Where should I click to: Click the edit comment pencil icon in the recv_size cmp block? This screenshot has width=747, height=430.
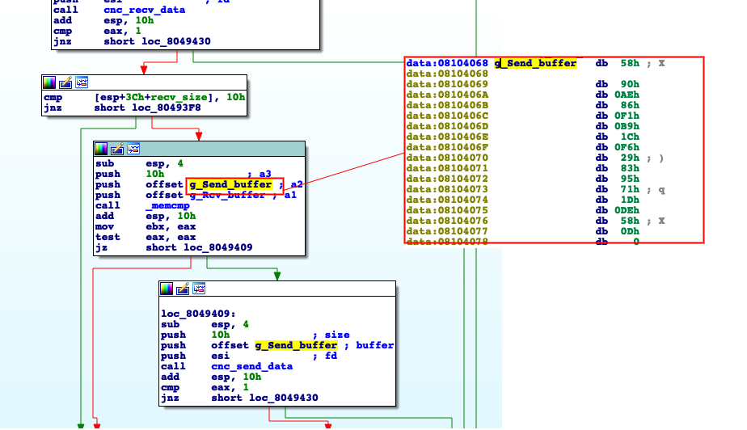click(x=65, y=83)
